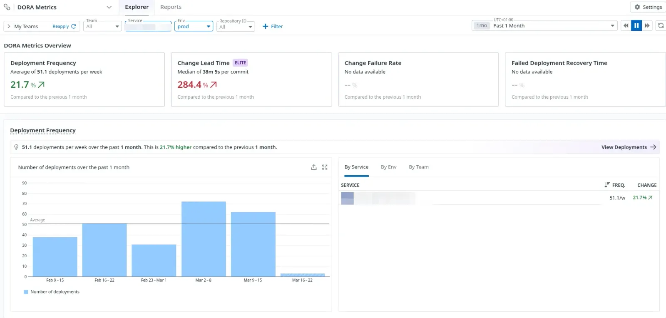Open the Deployment Frequency overview card

84,79
